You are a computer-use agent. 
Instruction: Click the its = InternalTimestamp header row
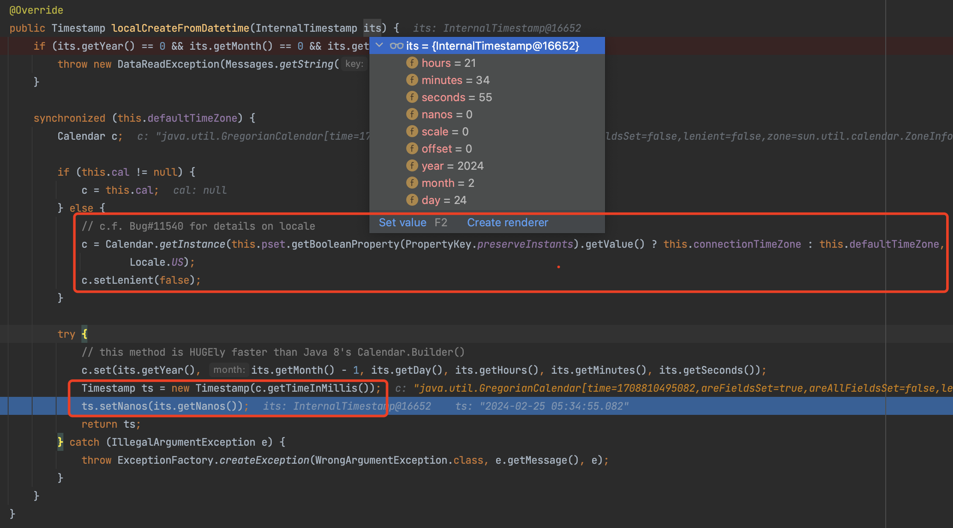click(x=493, y=45)
